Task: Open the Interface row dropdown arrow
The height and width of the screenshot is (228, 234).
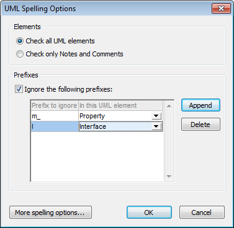Action: 156,126
